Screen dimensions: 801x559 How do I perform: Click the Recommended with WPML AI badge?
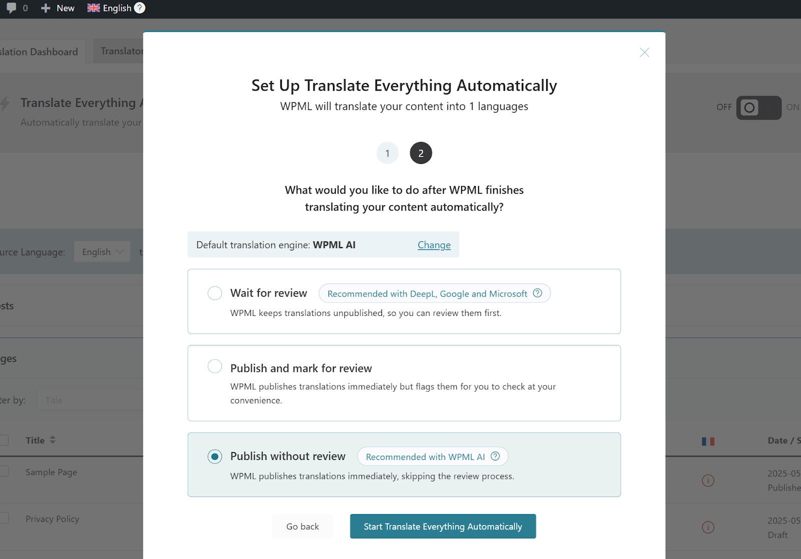click(x=433, y=456)
